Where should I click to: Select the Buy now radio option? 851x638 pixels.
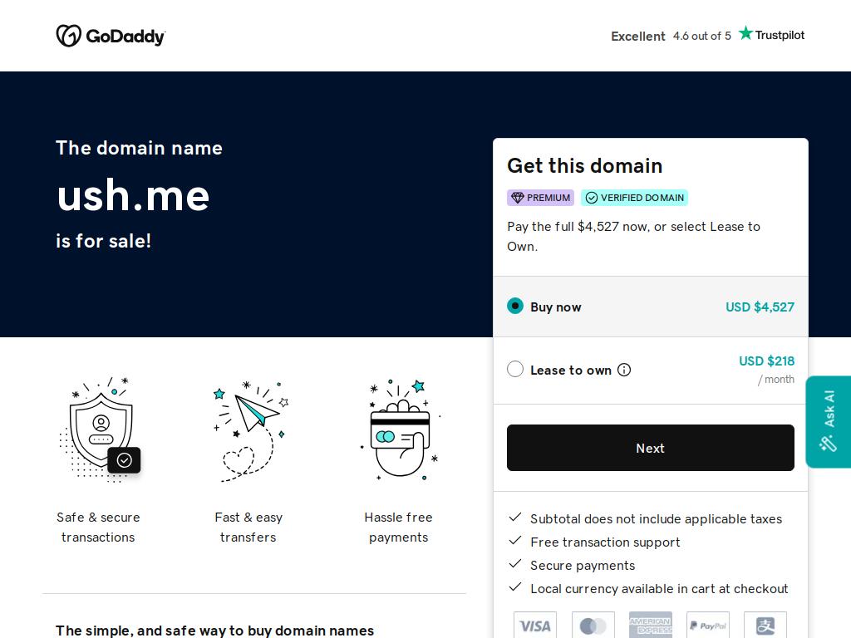click(x=515, y=306)
